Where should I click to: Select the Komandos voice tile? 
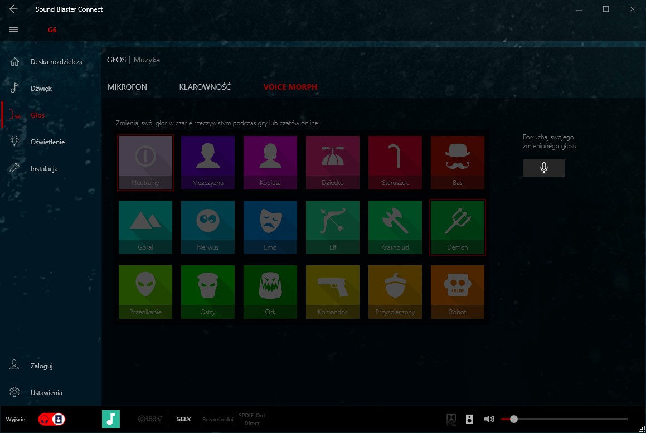click(x=333, y=292)
